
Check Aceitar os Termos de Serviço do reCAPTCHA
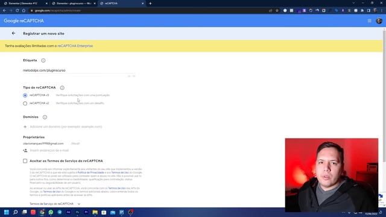tap(25, 161)
